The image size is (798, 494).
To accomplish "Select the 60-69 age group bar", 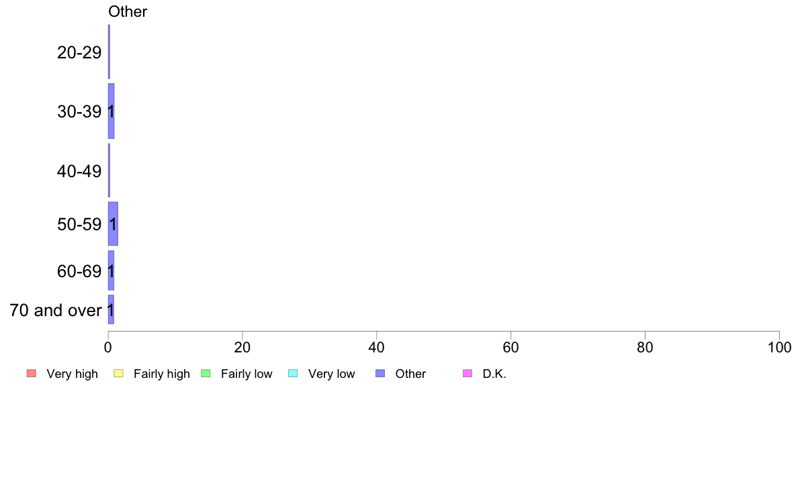I will coord(111,270).
